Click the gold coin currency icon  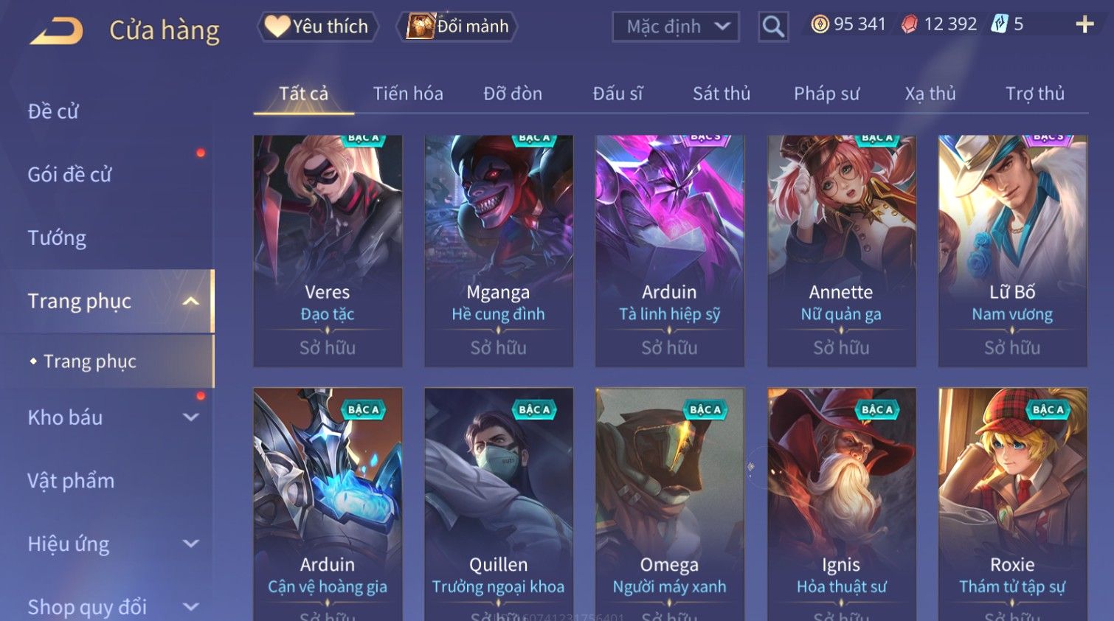tap(820, 24)
